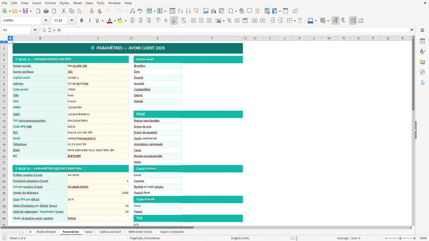429x241 pixels.
Task: Toggle Align Bottom vertical alignment
Action: 174,21
